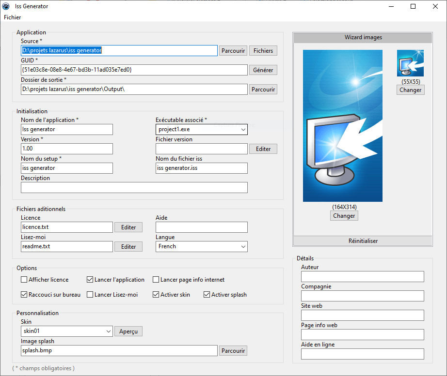
Task: Click the Iss Generator app icon in title bar
Action: coord(7,6)
